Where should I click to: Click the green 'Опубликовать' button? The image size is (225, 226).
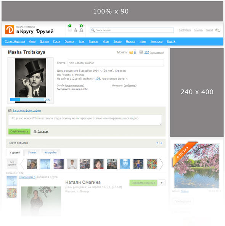pos(19,131)
